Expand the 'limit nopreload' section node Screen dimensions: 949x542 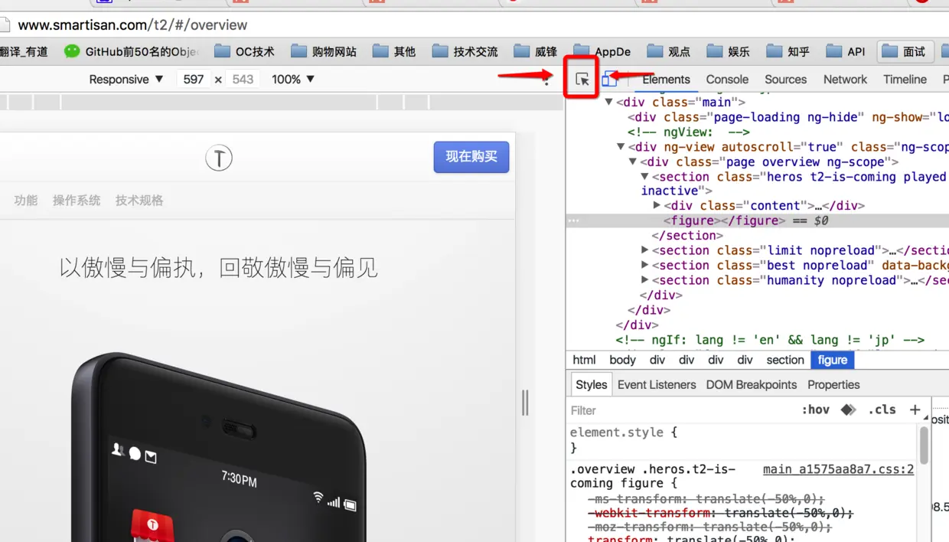coord(644,250)
